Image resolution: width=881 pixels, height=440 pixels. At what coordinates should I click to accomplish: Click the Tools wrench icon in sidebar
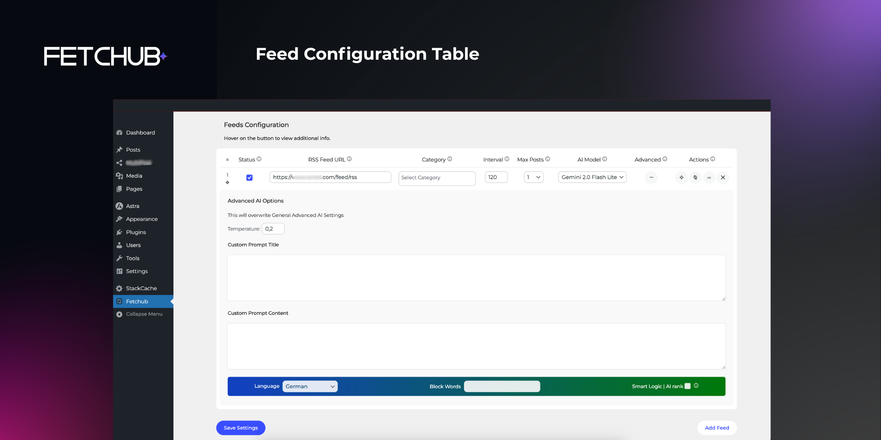(119, 258)
